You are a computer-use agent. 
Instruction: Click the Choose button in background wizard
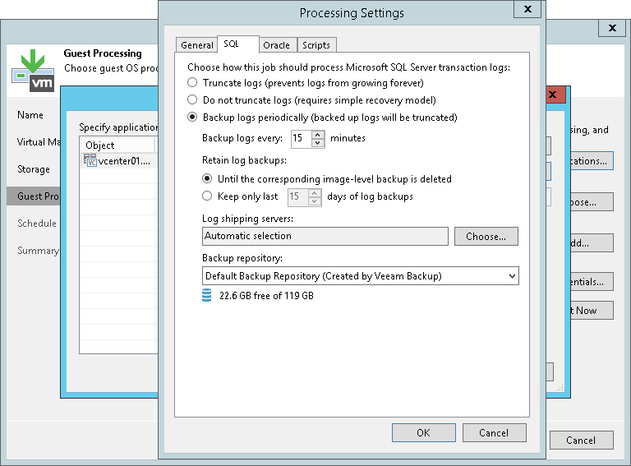[x=592, y=202]
